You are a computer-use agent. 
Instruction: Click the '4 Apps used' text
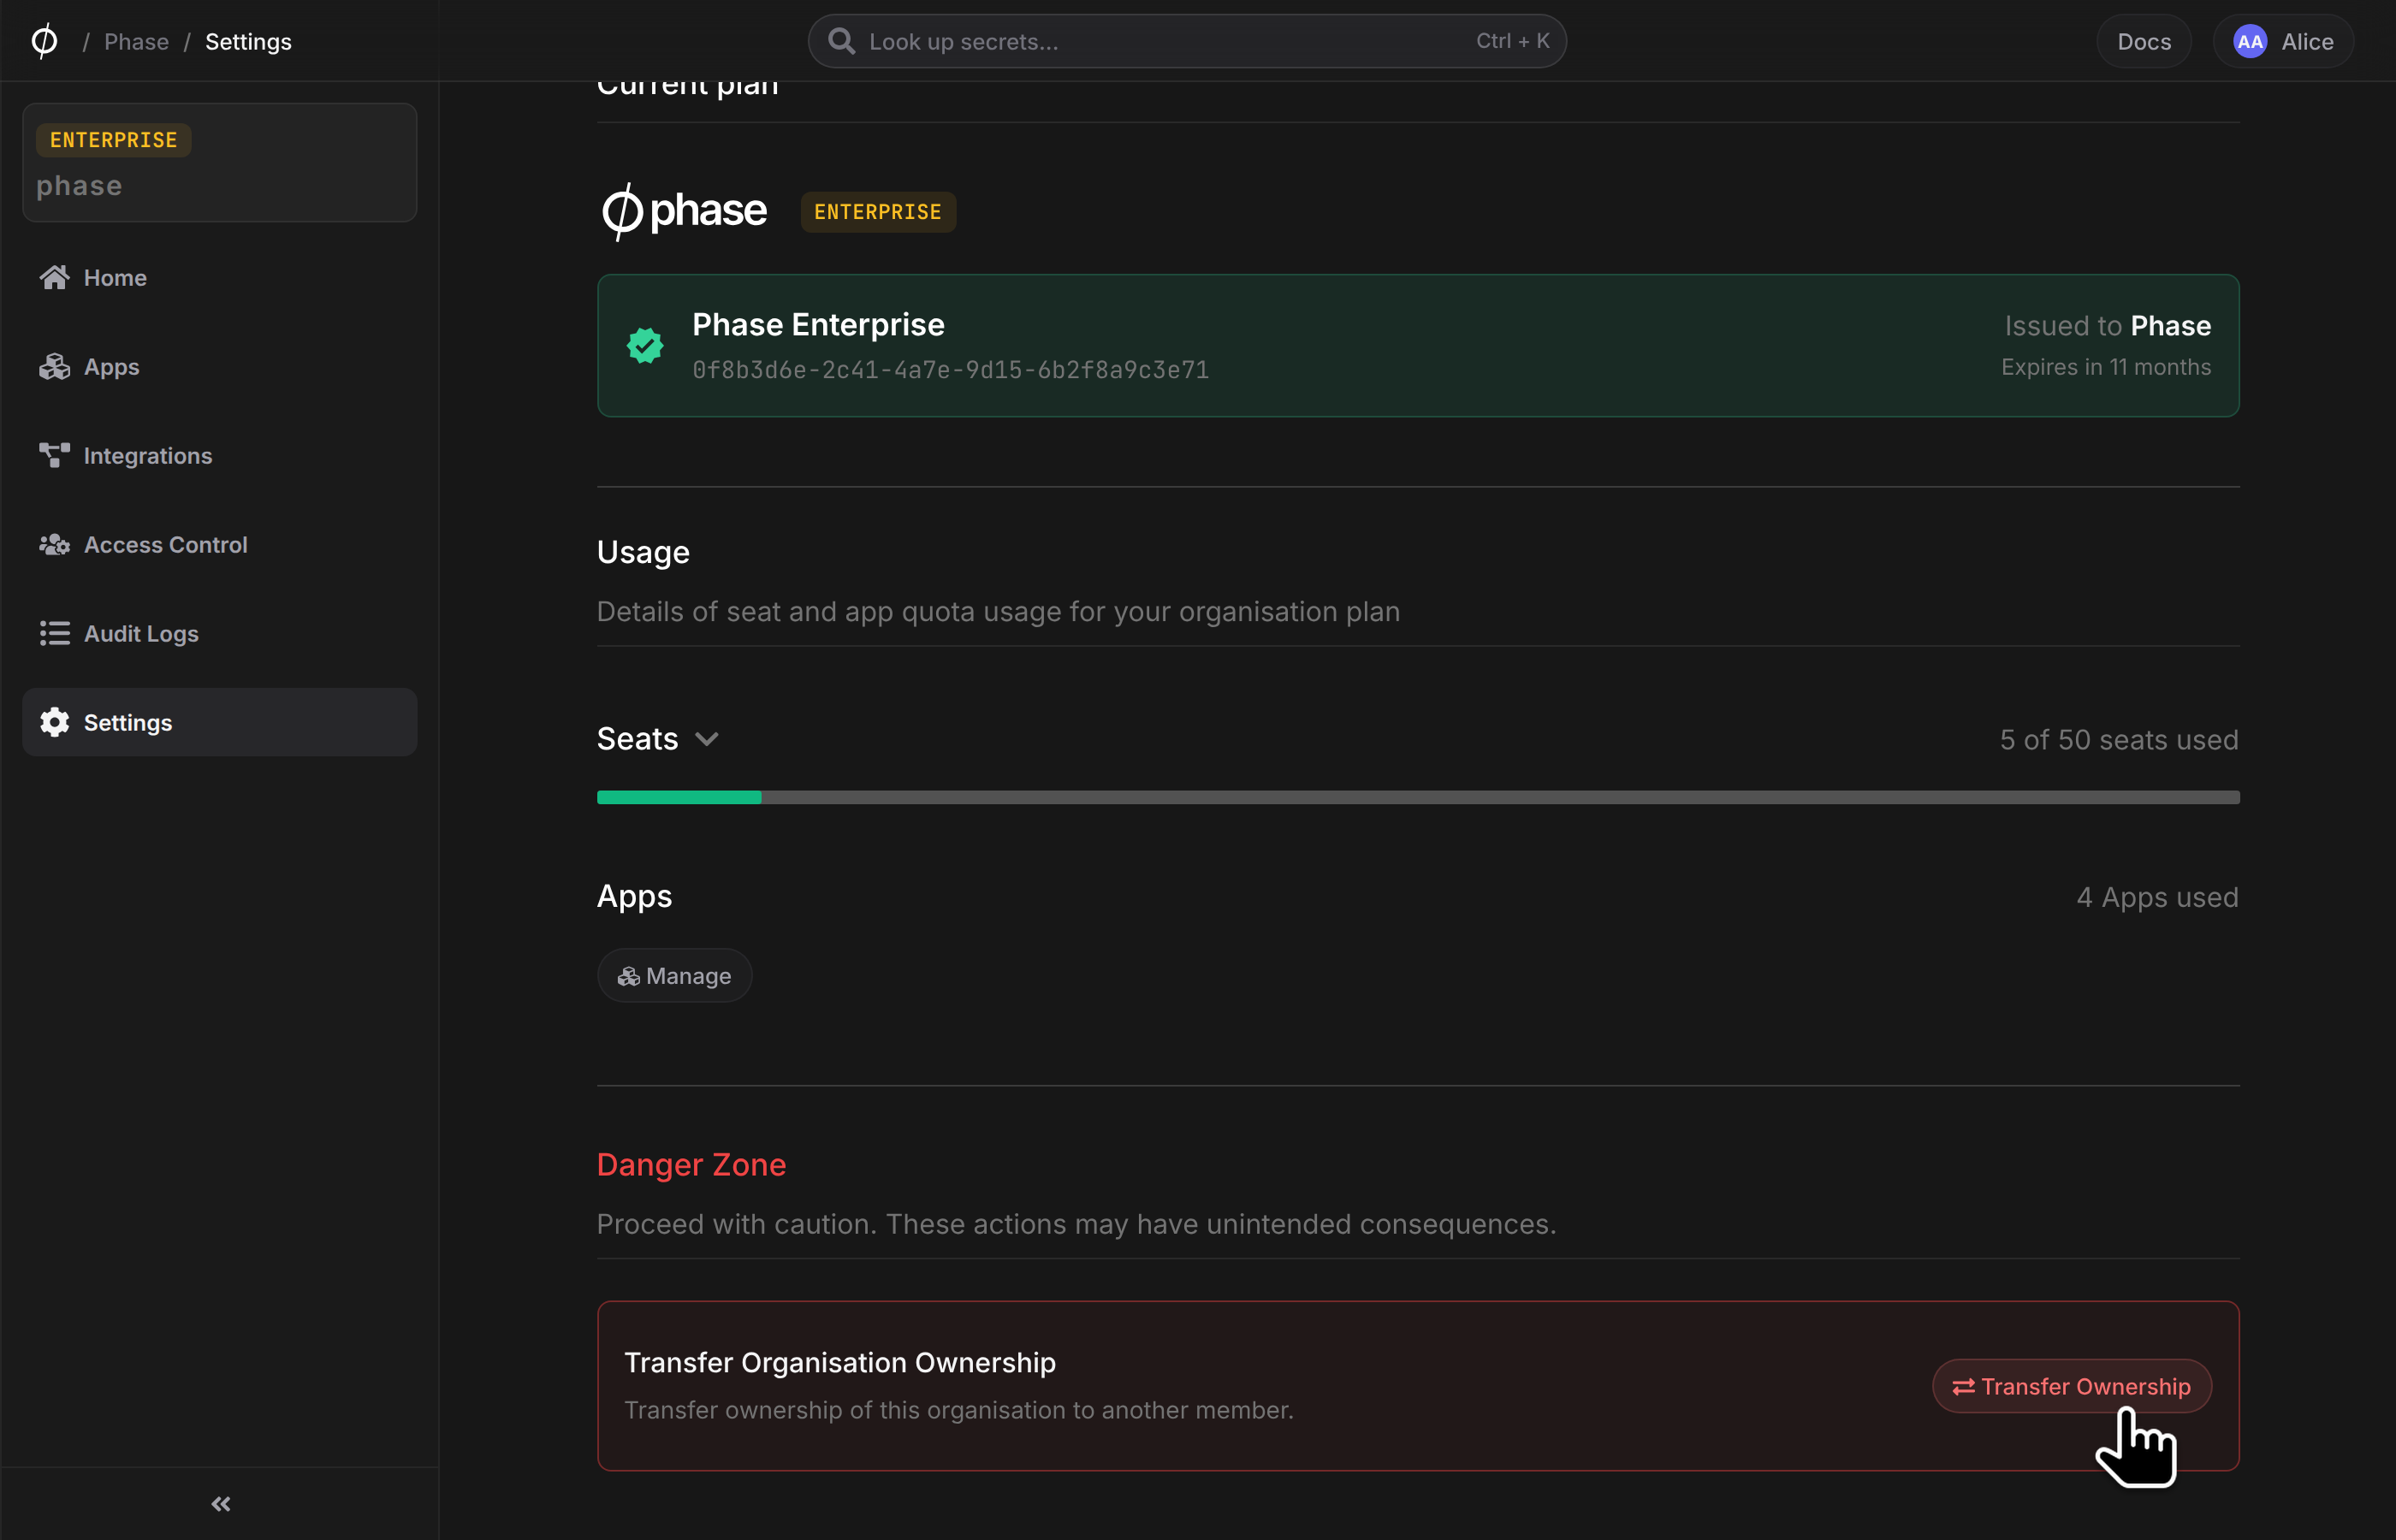(2157, 897)
